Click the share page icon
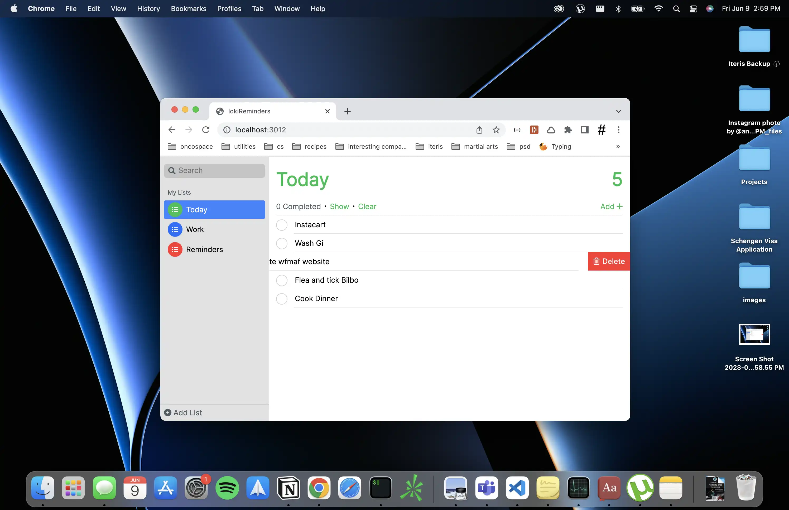 point(479,130)
